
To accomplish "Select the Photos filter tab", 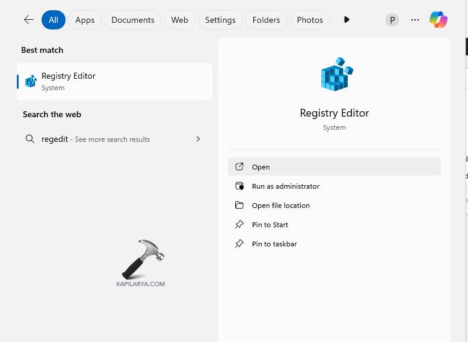I will pyautogui.click(x=310, y=20).
